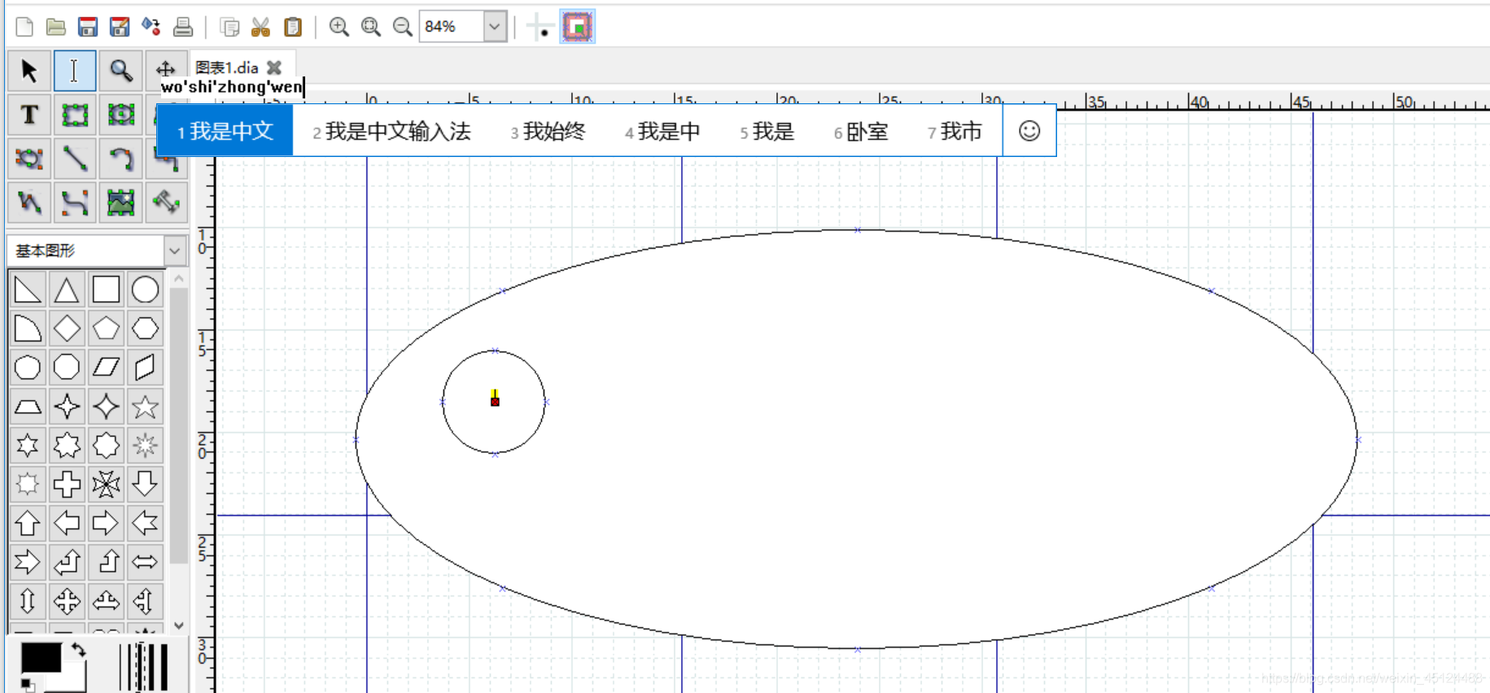Pick the hexagon shape

145,329
